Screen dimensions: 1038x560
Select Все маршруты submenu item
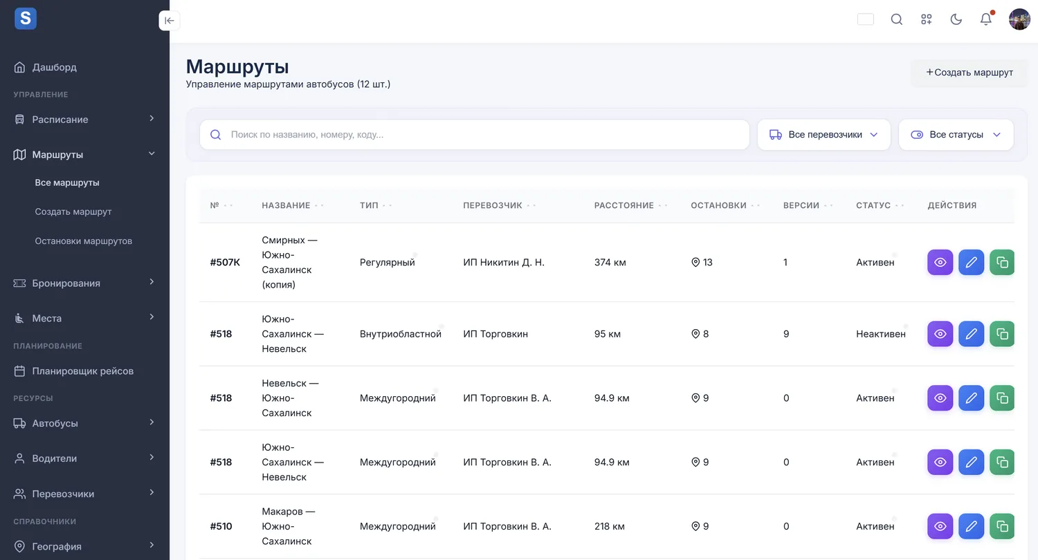click(x=67, y=183)
